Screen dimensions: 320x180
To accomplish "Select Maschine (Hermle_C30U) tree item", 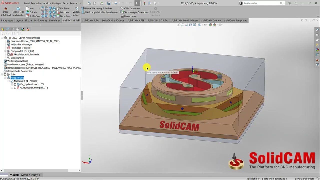I will pyautogui.click(x=33, y=41).
